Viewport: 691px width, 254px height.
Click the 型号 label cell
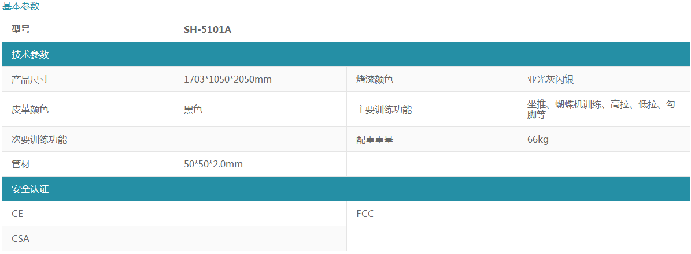(x=21, y=29)
